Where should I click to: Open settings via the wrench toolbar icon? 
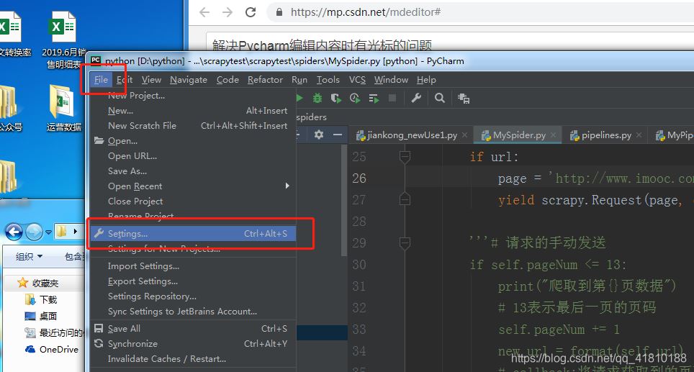click(416, 98)
